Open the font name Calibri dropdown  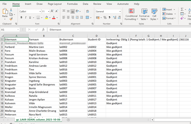(40, 12)
